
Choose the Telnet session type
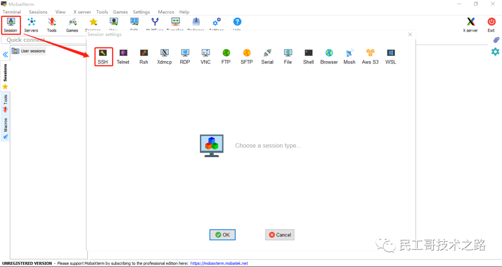pos(123,57)
